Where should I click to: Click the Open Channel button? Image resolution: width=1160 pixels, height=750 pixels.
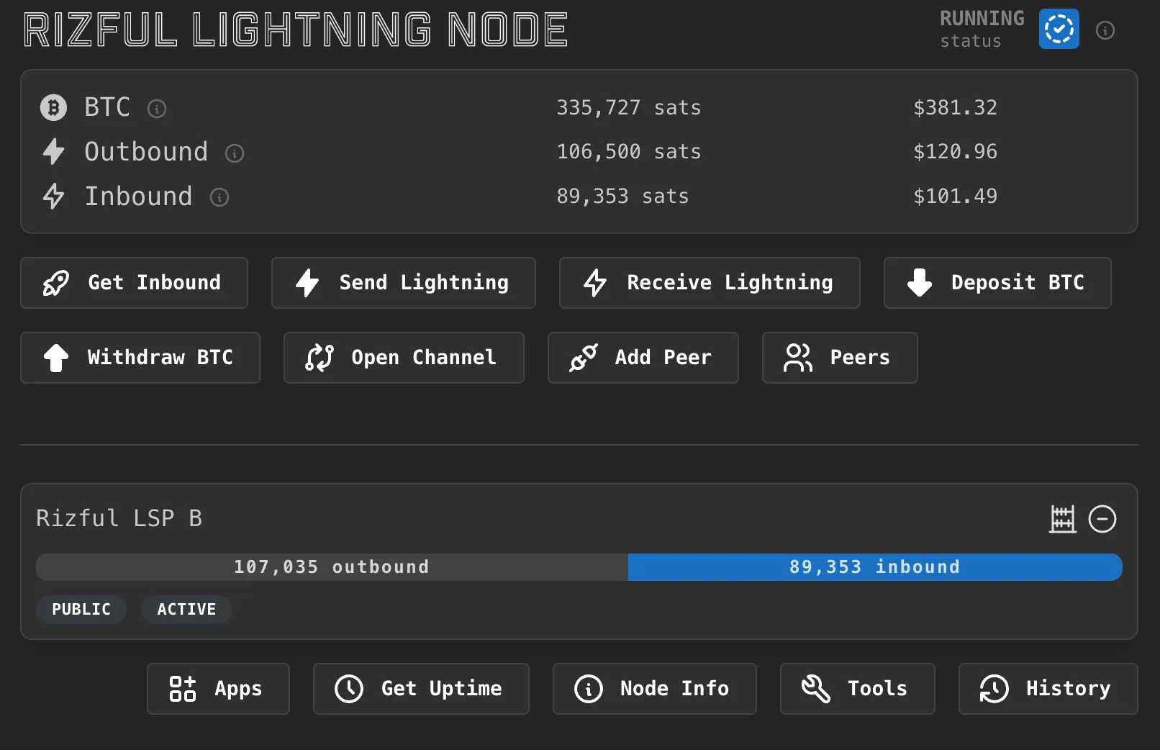click(x=403, y=358)
